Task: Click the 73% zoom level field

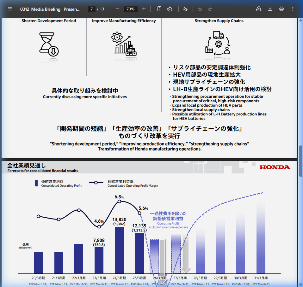Action: coord(130,9)
